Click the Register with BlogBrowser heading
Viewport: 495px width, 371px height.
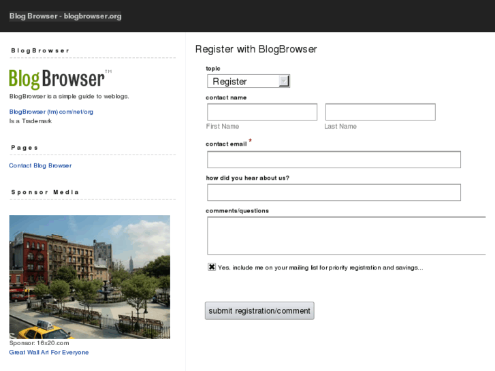256,49
